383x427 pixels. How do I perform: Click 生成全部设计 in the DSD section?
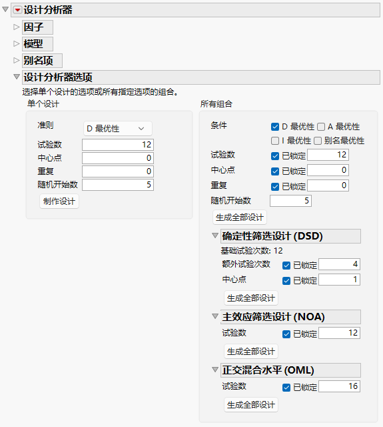(x=251, y=298)
